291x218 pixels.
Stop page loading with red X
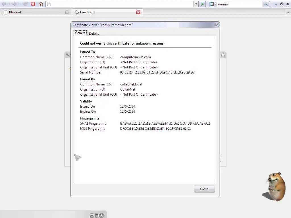[x=33, y=4]
